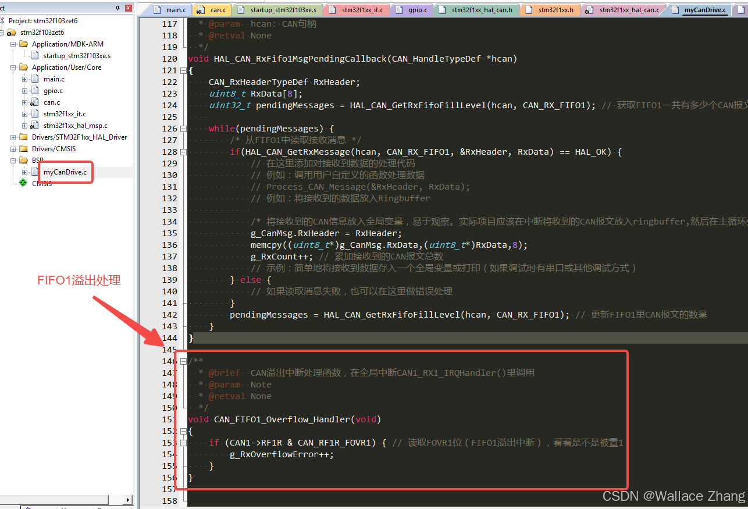
Task: Open the stm32f1xx.h editor tab
Action: [x=550, y=10]
